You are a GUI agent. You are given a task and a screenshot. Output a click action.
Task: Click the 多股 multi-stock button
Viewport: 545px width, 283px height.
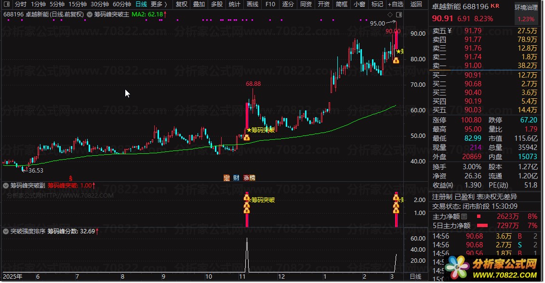pos(217,4)
